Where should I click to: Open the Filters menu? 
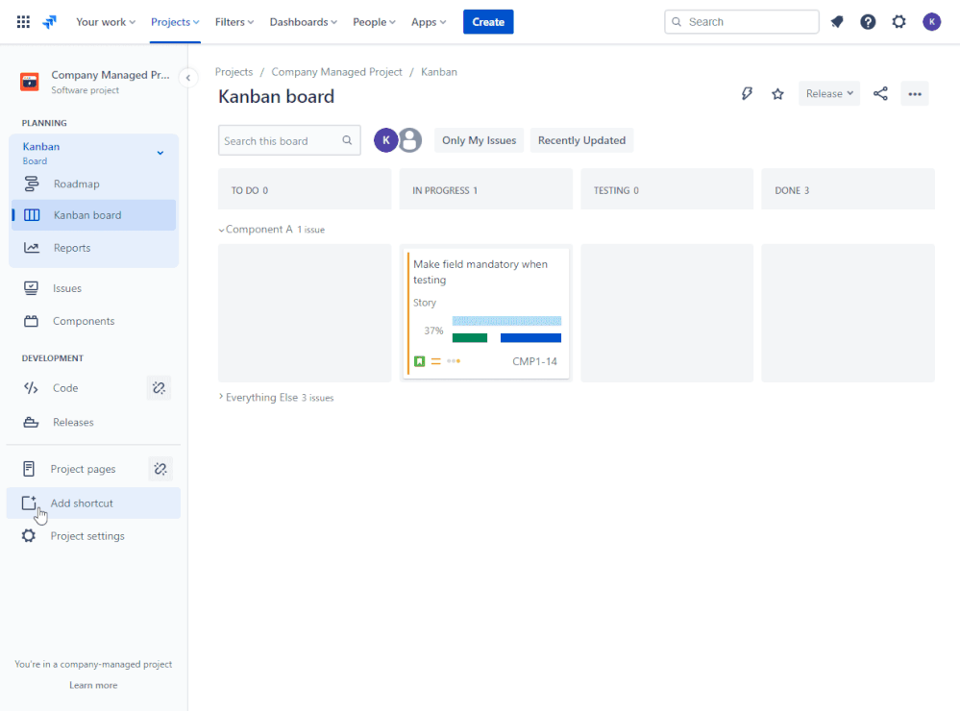234,22
